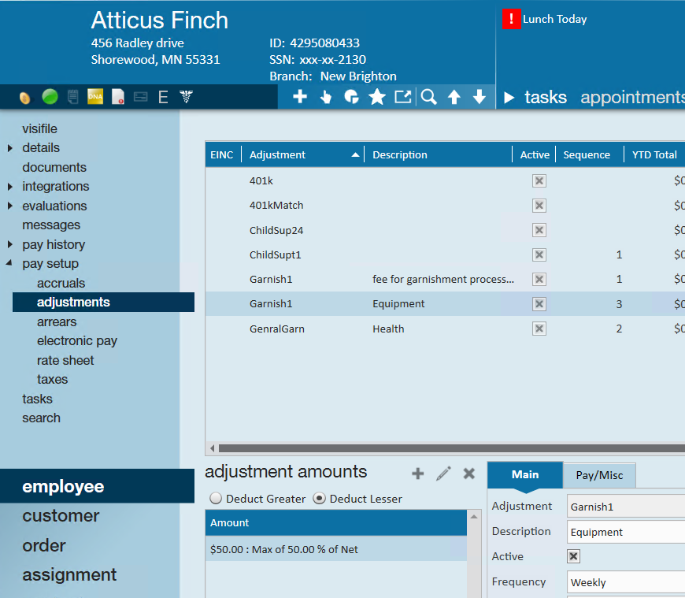Click the pointing hand icon

coord(325,97)
